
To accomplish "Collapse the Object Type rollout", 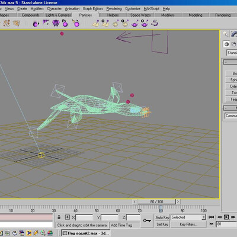I will pyautogui.click(x=230, y=62).
